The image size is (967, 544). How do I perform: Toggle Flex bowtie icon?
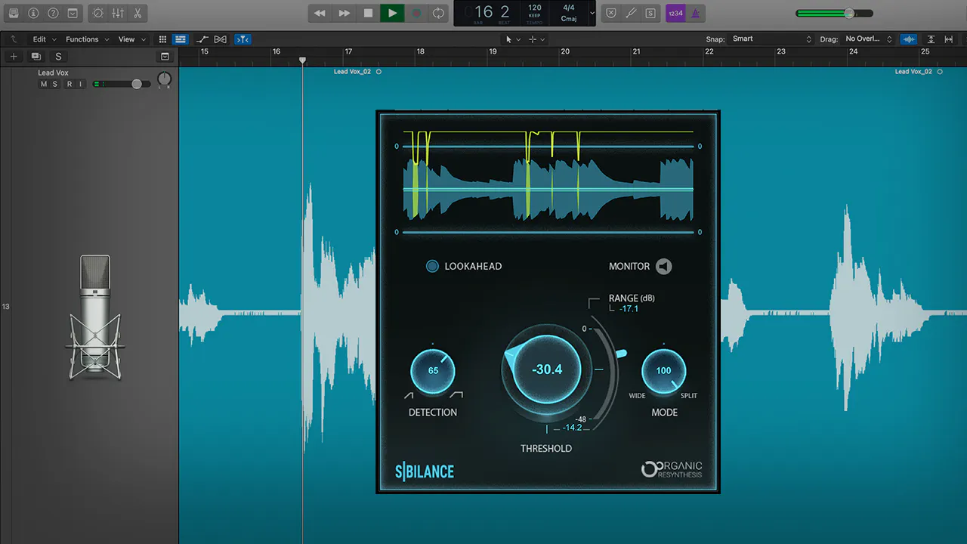221,39
